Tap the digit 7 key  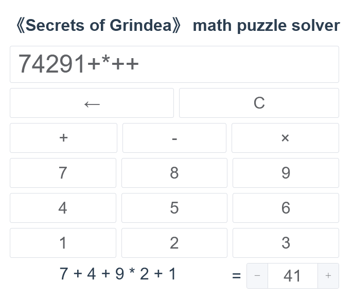[x=63, y=173]
